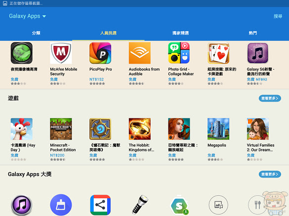Open the red-haired woman dragon game icon
This screenshot has height=216, width=289.
point(179,129)
